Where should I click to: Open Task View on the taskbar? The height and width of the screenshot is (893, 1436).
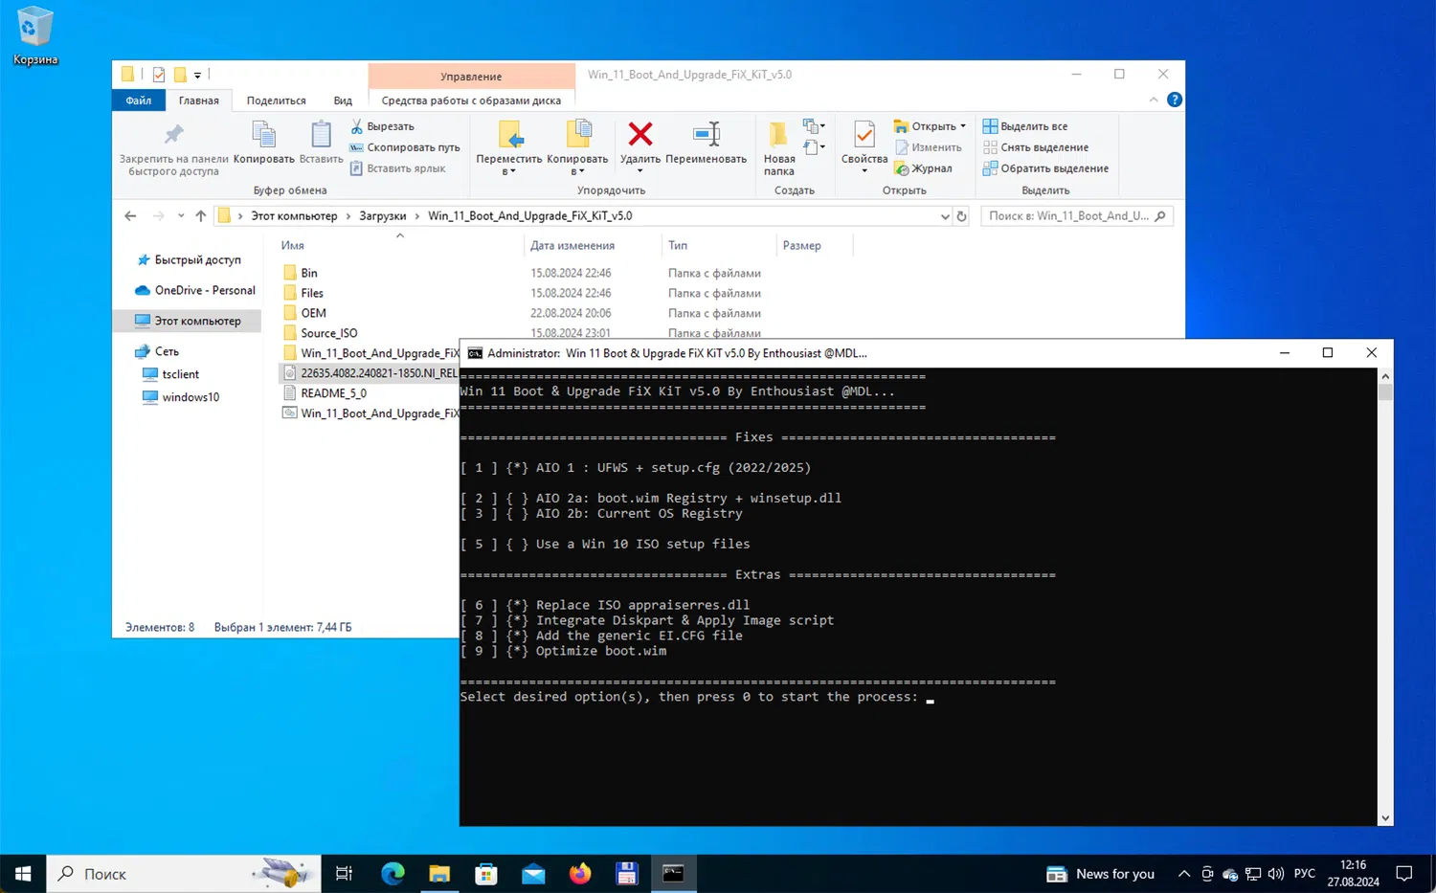[x=345, y=873]
